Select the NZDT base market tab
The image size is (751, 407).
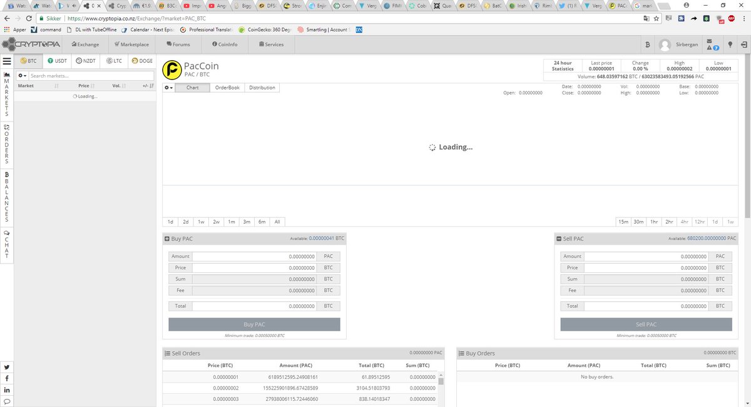pos(86,61)
